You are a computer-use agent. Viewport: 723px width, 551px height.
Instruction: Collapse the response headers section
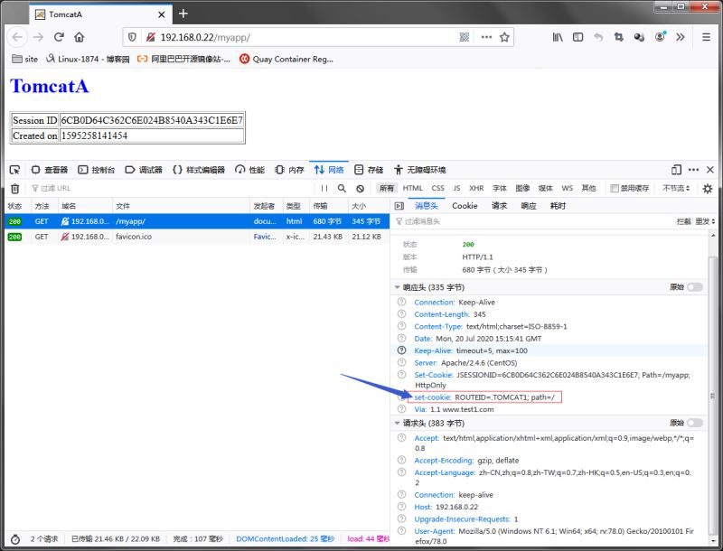pyautogui.click(x=398, y=287)
